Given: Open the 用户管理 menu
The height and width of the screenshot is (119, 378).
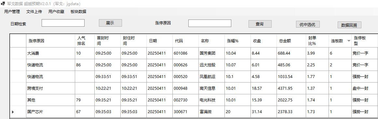Looking at the screenshot, I should pyautogui.click(x=12, y=12).
